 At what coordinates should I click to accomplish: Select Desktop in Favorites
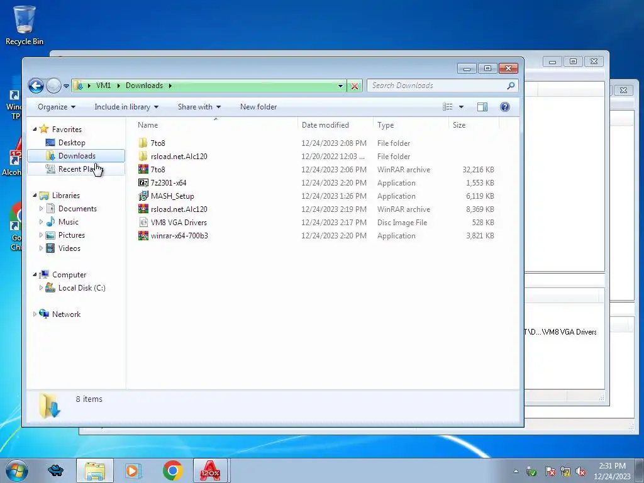point(72,143)
